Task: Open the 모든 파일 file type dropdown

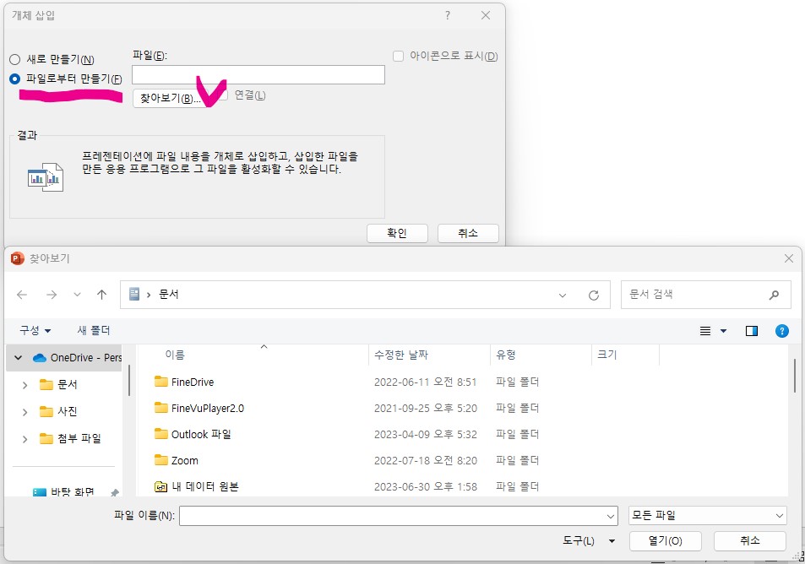Action: click(706, 514)
